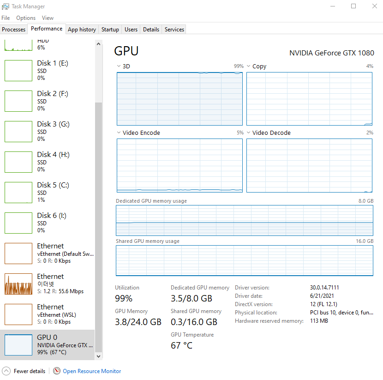Click the sidebar scroll down arrow

98,356
